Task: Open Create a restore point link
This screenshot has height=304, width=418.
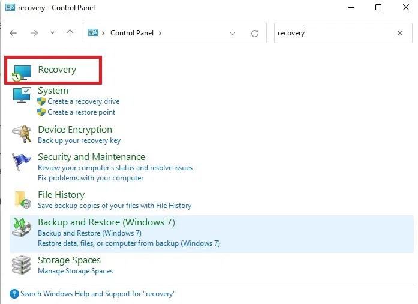Action: [x=82, y=112]
